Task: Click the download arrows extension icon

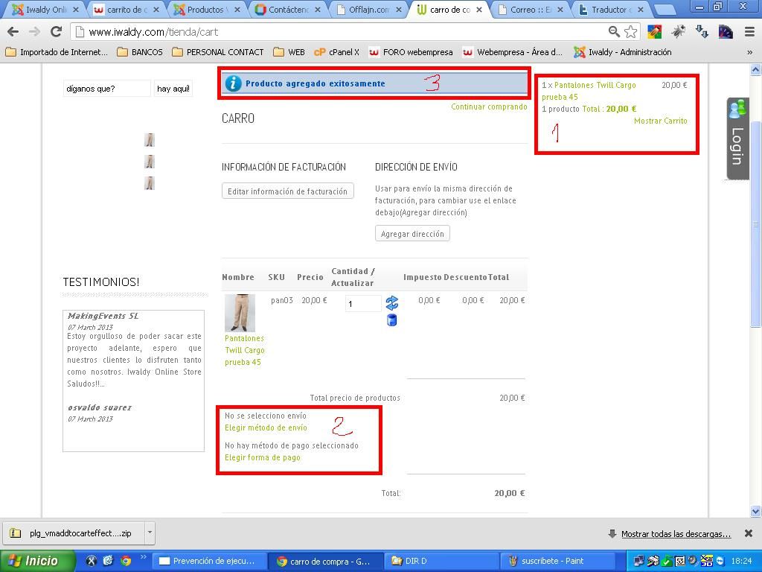Action: click(x=701, y=32)
